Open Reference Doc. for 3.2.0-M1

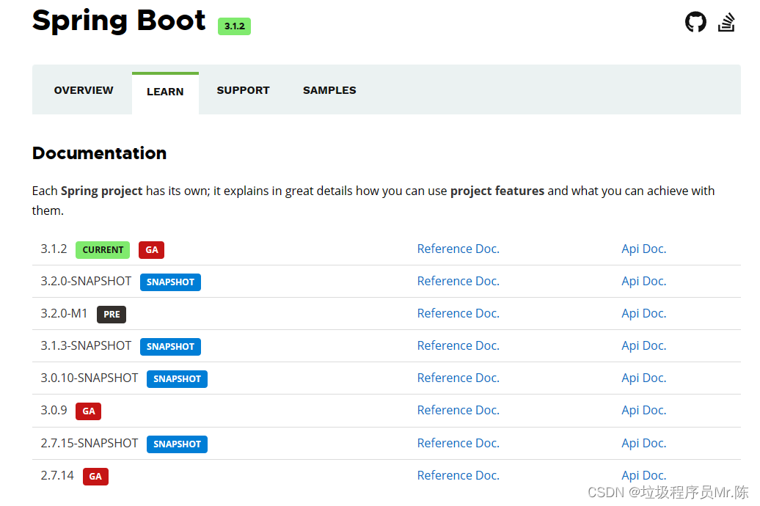coord(458,313)
